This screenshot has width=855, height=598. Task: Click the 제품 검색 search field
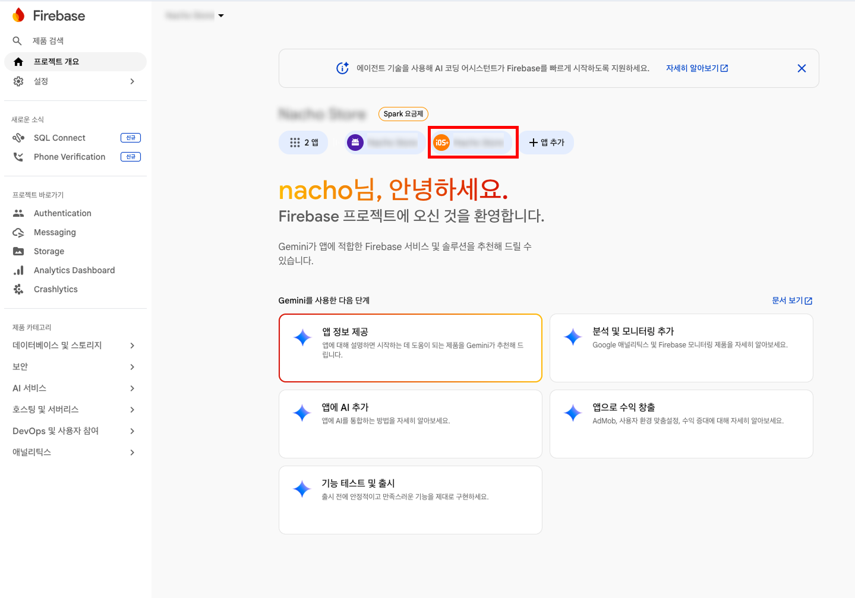[75, 41]
